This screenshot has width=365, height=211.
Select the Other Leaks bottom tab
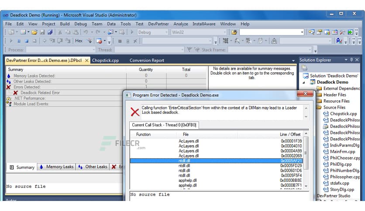point(93,167)
